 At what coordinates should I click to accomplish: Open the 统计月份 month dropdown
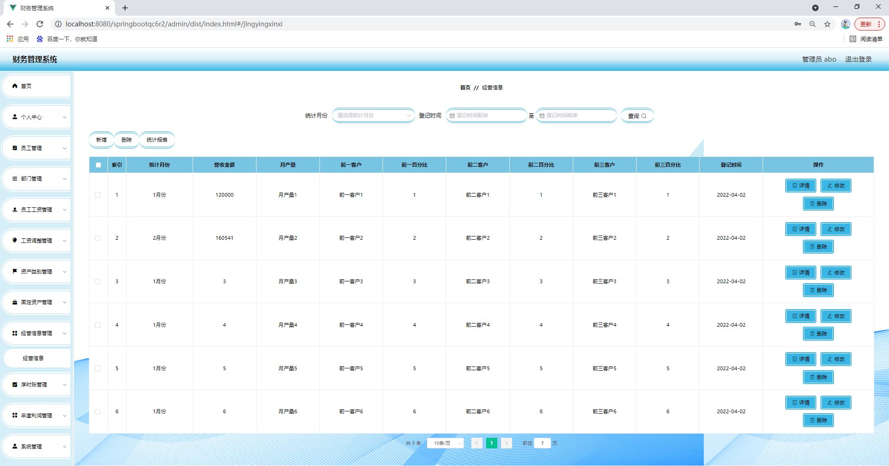(373, 116)
